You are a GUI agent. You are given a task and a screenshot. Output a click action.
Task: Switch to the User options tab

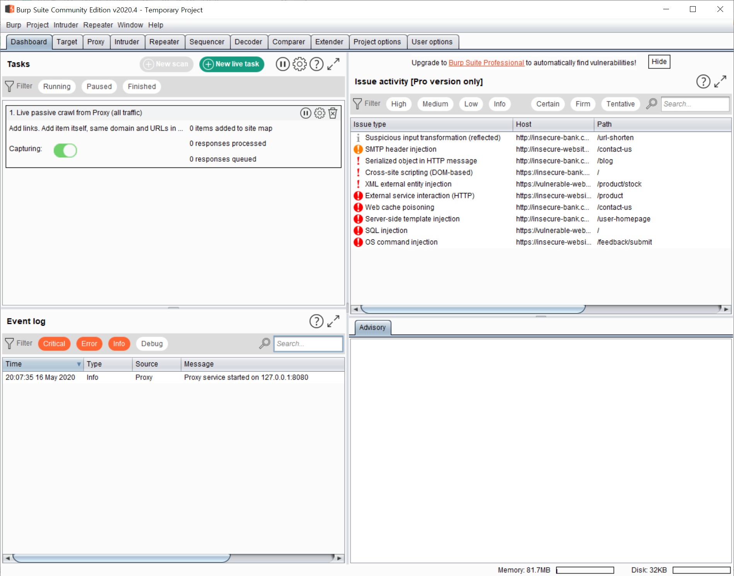pos(432,42)
